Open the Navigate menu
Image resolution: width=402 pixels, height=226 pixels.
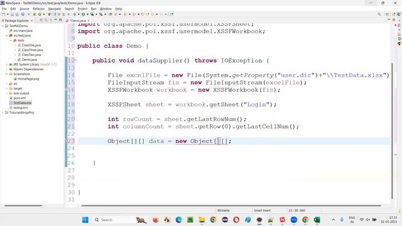click(x=55, y=9)
